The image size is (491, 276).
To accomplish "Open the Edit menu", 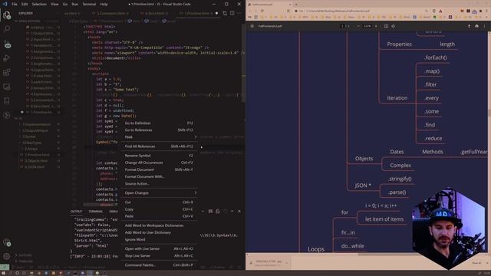I will coord(25,4).
